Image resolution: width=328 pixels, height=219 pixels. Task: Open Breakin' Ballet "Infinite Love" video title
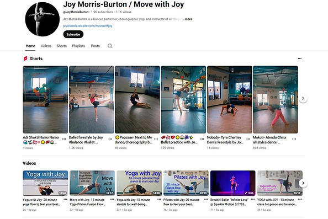tap(229, 202)
